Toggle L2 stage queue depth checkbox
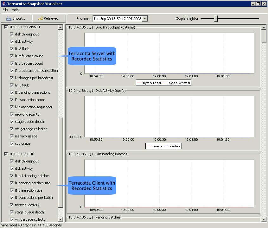Screen dimensions: 268x228 click(x=12, y=122)
